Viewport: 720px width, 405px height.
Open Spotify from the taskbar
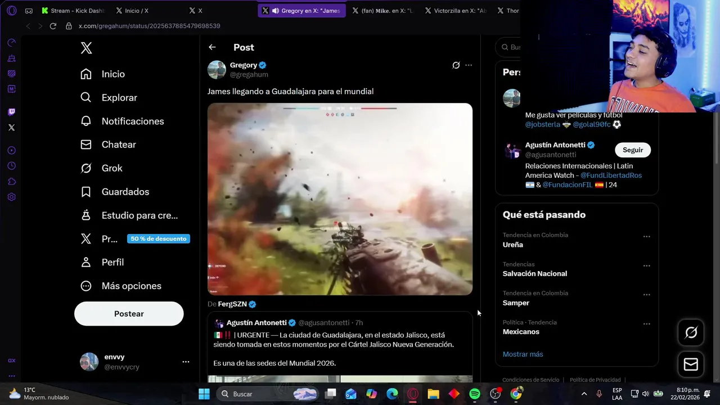point(474,394)
